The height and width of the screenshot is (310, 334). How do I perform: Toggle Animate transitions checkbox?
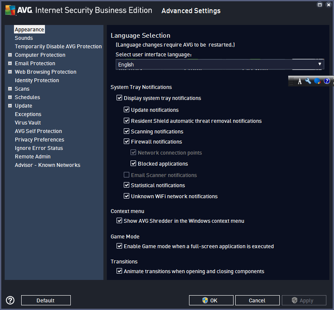click(x=119, y=271)
